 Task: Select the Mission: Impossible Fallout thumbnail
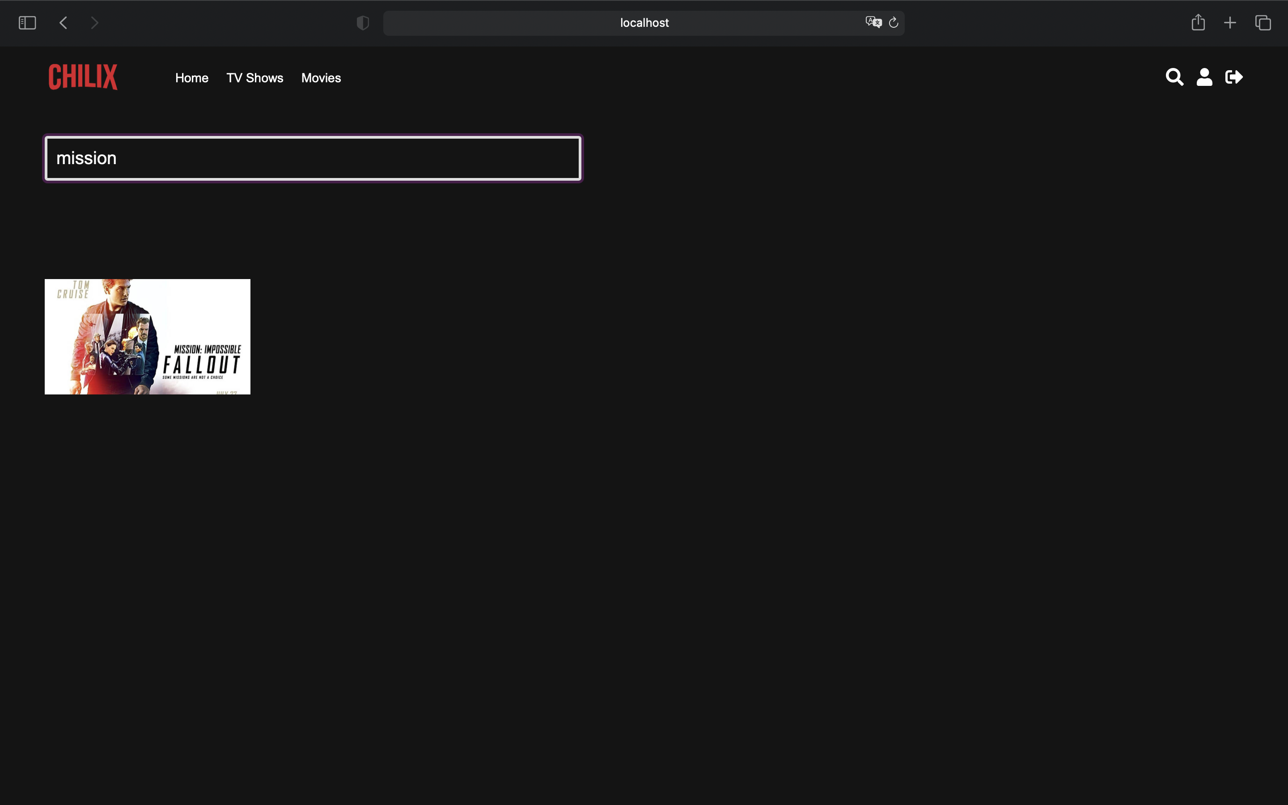pyautogui.click(x=148, y=336)
